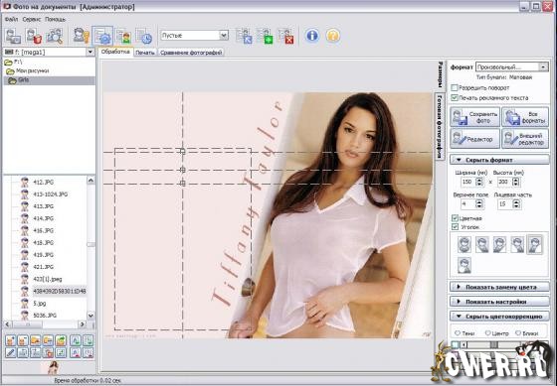The width and height of the screenshot is (557, 386).
Task: Open the Редактор button
Action: pos(475,139)
